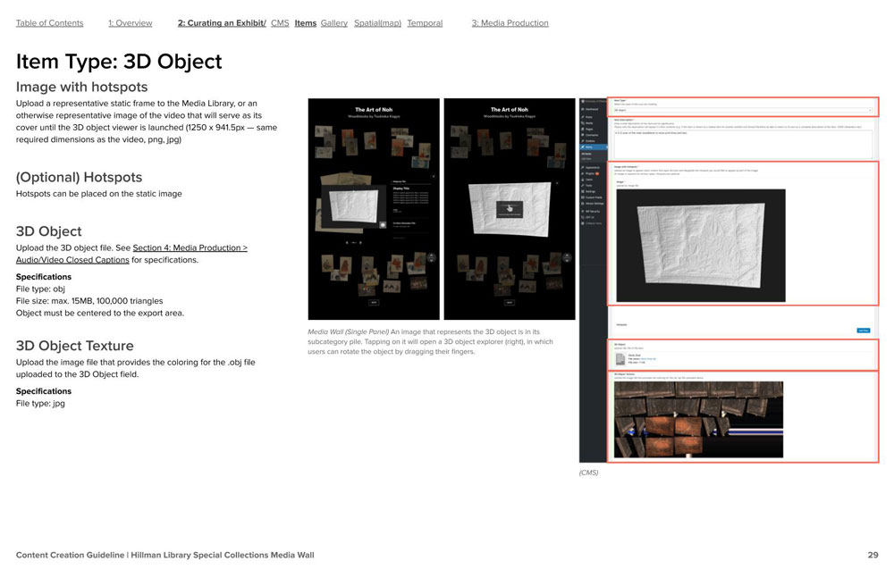
Task: Click the Item Description text area in CMS
Action: [x=743, y=143]
